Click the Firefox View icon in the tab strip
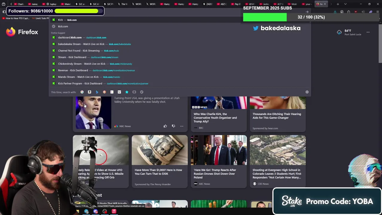The width and height of the screenshot is (382, 215). tap(4, 4)
